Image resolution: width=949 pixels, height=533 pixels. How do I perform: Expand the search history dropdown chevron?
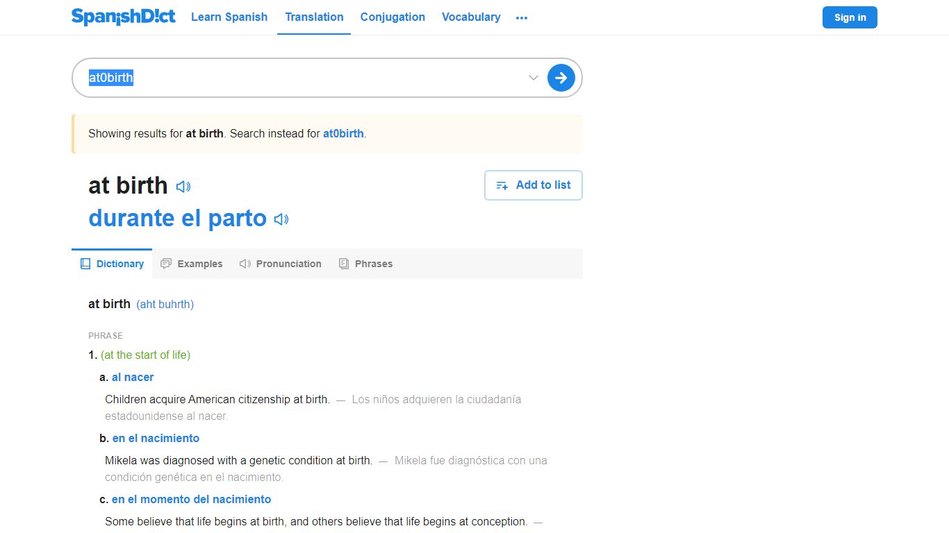pos(534,78)
